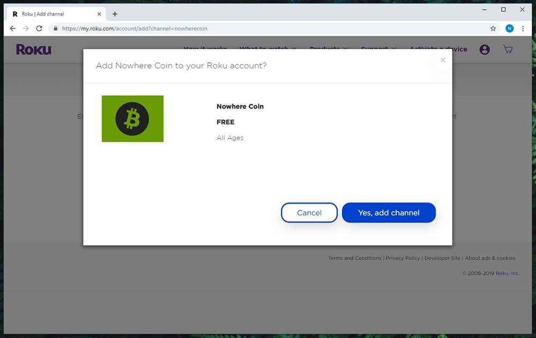536x338 pixels.
Task: Maximize the Chrome window
Action: tap(503, 10)
